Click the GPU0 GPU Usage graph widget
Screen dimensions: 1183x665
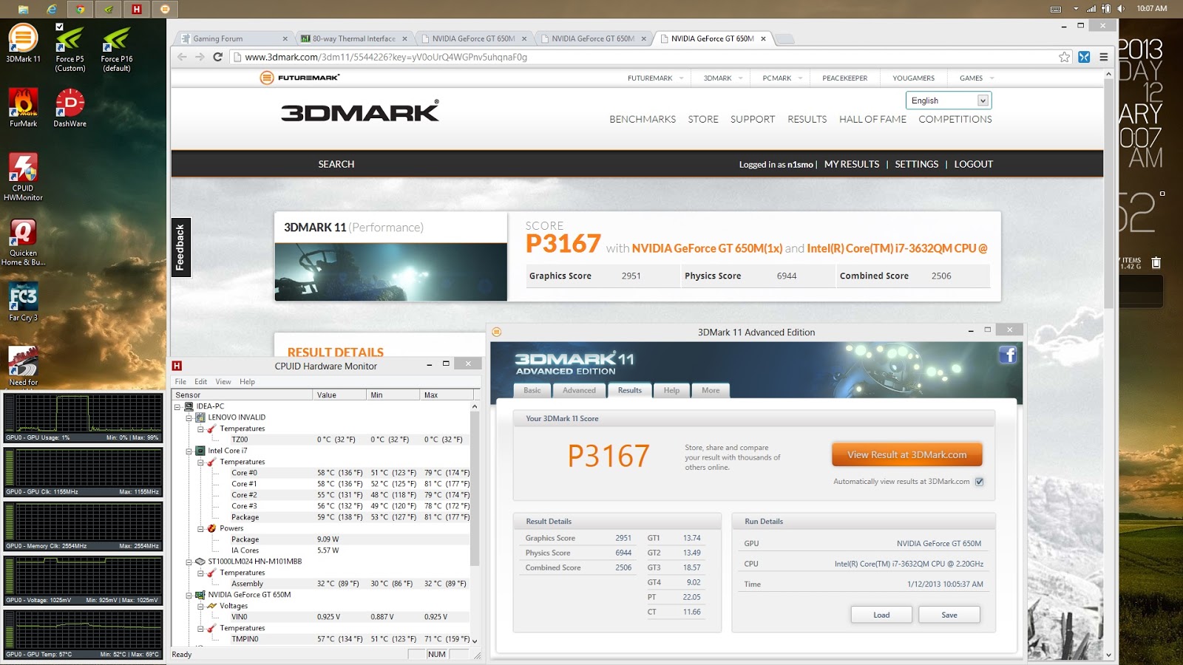click(x=84, y=417)
